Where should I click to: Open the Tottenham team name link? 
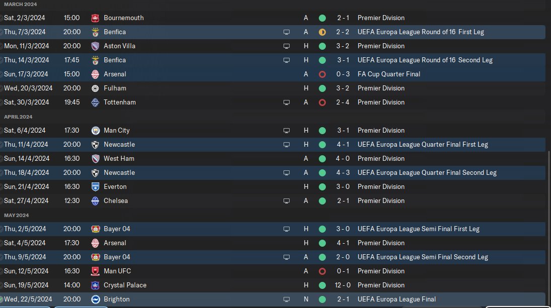(x=119, y=102)
